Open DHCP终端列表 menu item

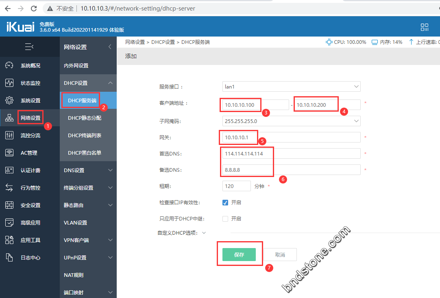88,135
